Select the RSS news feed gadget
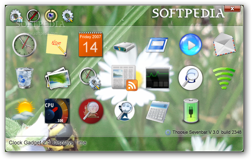 click(x=125, y=78)
